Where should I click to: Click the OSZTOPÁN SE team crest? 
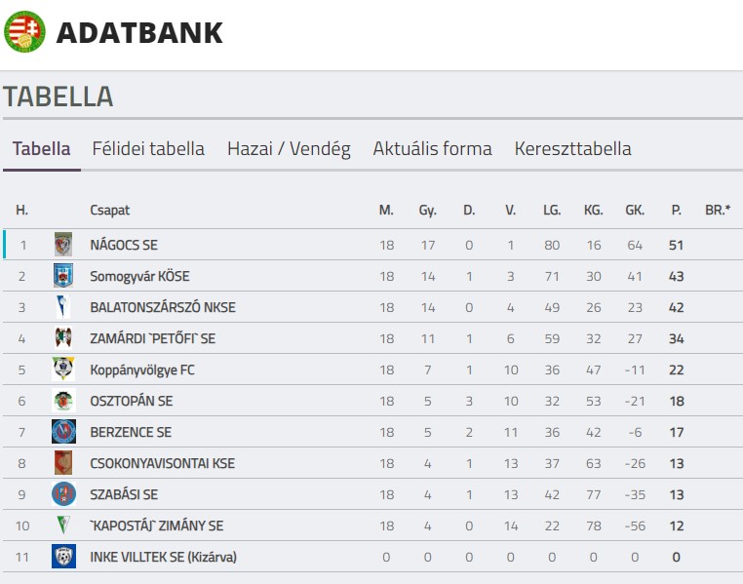click(63, 401)
